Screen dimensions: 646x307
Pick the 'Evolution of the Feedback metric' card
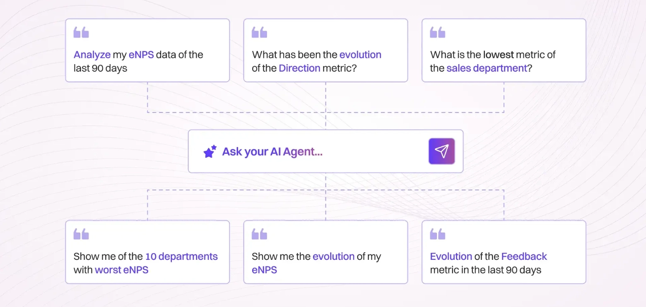pyautogui.click(x=504, y=252)
